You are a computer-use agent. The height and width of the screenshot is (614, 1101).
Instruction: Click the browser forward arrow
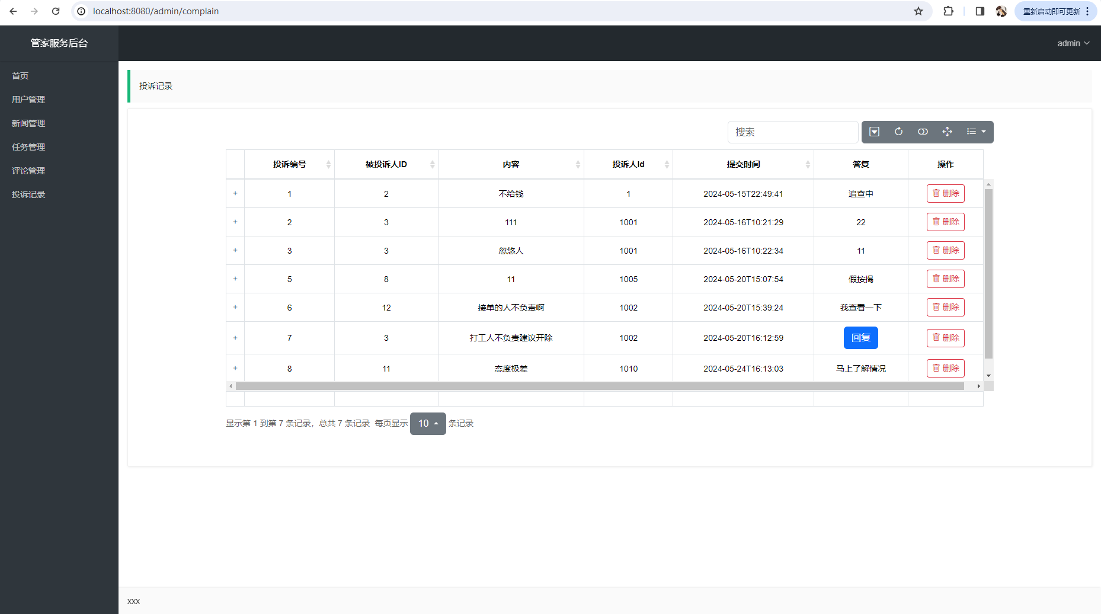coord(34,11)
